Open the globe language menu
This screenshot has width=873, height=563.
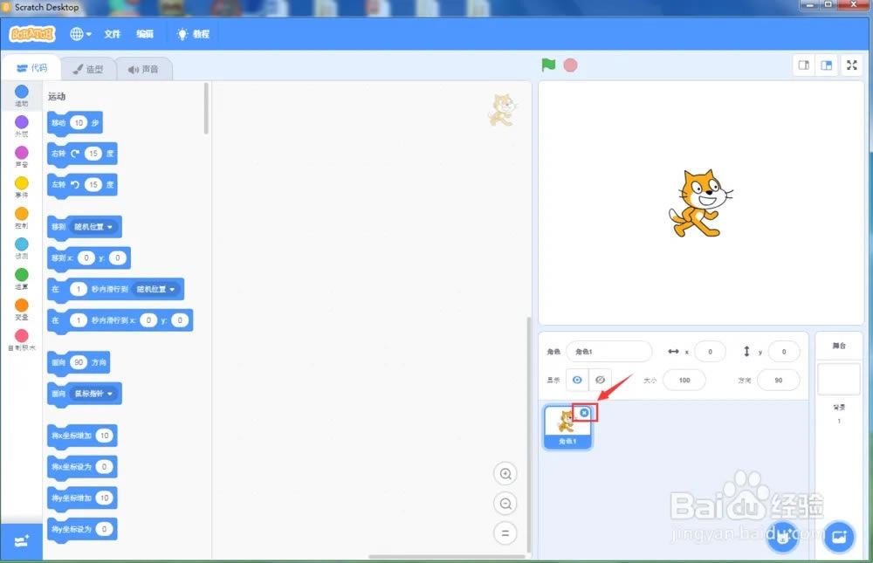point(80,34)
